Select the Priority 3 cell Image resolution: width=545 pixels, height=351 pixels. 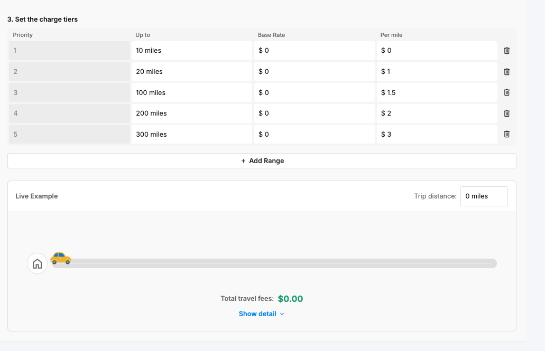pyautogui.click(x=70, y=92)
